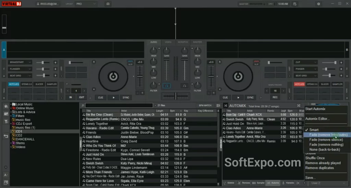Select Remove duplicates menu entry
The height and width of the screenshot is (188, 351).
[x=319, y=168]
